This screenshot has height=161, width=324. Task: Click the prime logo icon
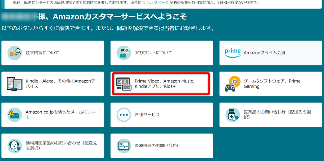[233, 53]
